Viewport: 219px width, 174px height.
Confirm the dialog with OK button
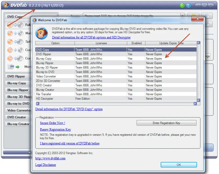tap(179, 165)
